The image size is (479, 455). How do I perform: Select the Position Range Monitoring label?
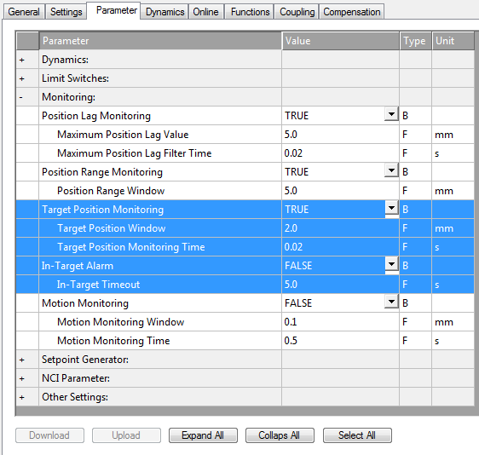pyautogui.click(x=102, y=172)
